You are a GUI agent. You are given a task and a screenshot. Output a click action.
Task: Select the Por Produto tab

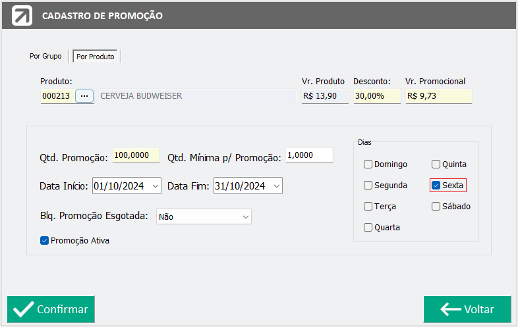point(96,57)
